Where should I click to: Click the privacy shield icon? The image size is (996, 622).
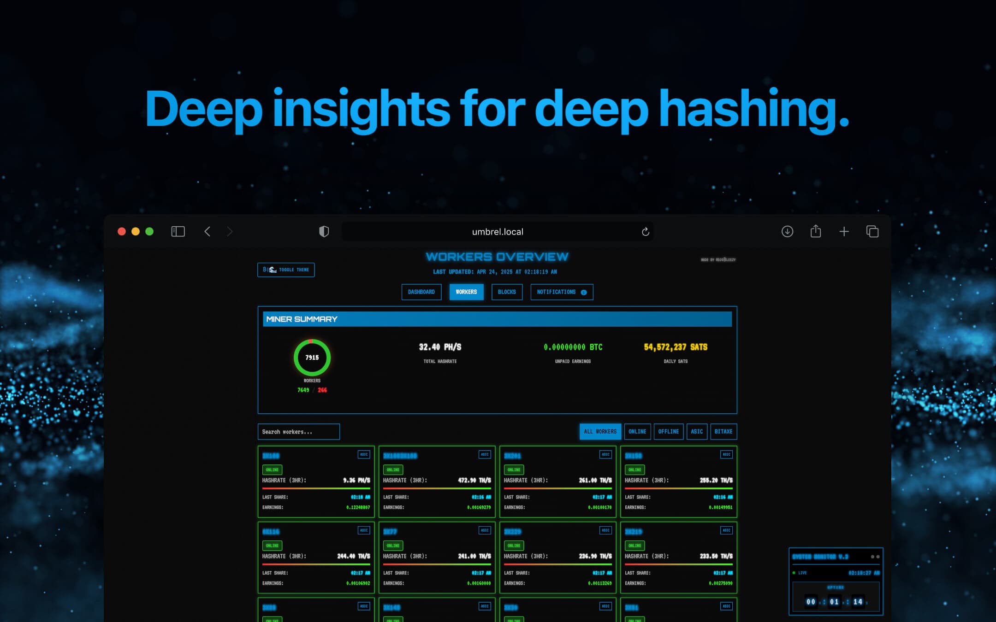pyautogui.click(x=324, y=231)
